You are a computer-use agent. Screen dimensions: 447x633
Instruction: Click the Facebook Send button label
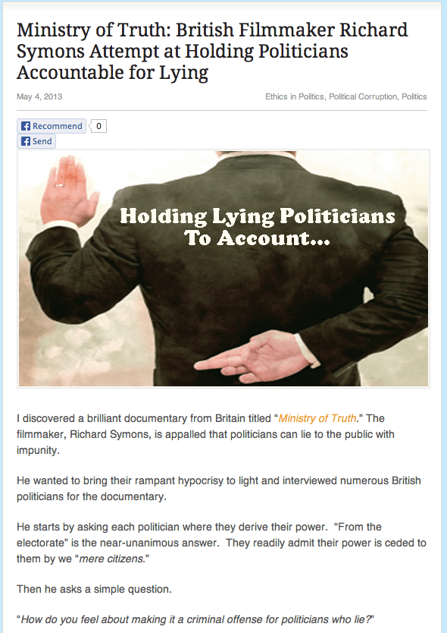[x=42, y=141]
